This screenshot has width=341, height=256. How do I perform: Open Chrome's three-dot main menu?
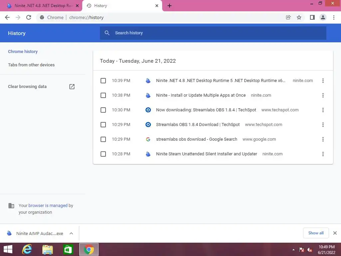coord(334,17)
